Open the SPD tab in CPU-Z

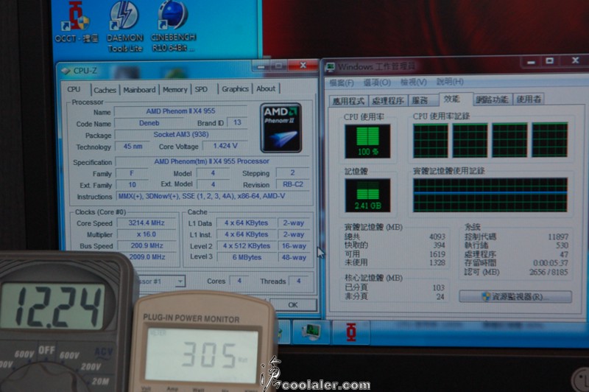201,89
